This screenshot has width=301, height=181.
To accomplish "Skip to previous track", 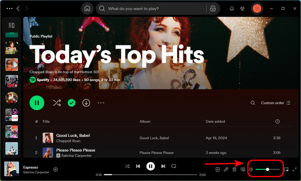I will pyautogui.click(x=138, y=166).
